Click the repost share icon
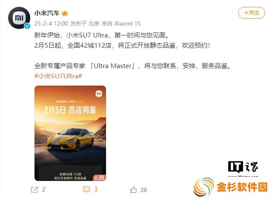Image resolution: width=273 pixels, height=198 pixels. pos(34,189)
